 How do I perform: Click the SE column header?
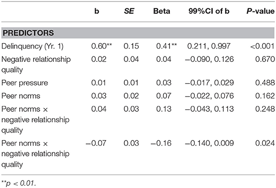[129, 11]
